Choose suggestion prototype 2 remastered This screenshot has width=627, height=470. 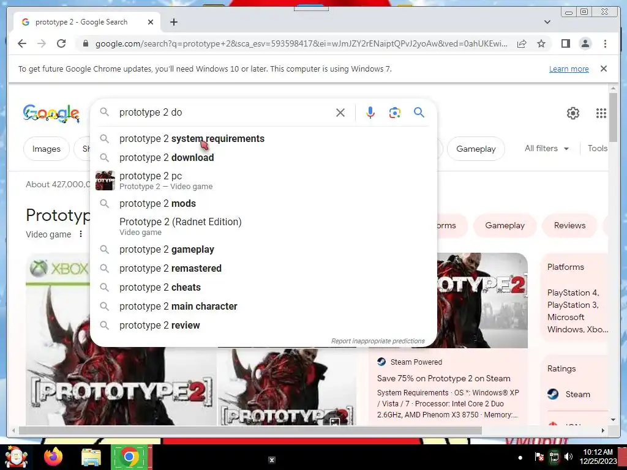coord(263,268)
